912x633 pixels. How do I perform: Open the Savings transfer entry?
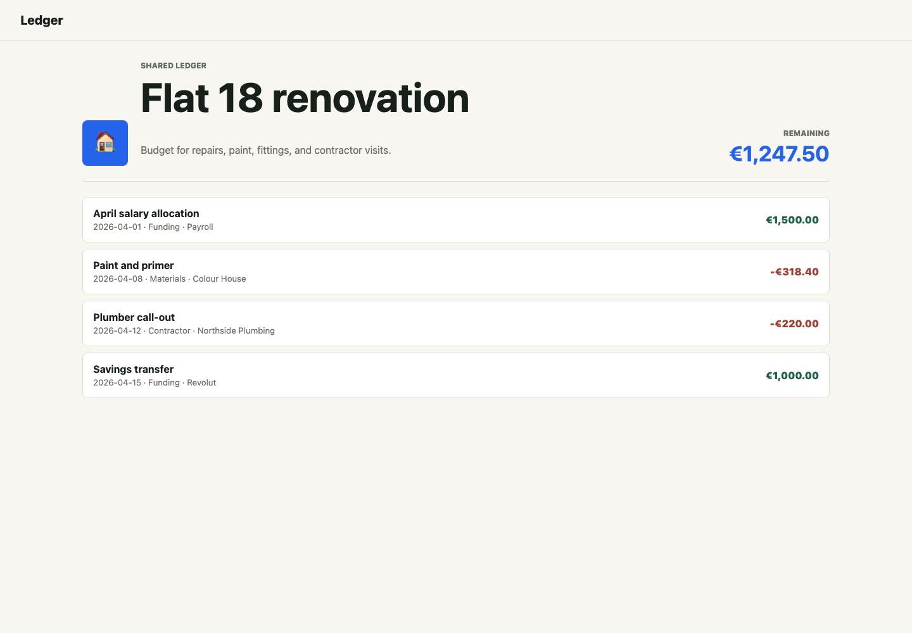click(134, 369)
